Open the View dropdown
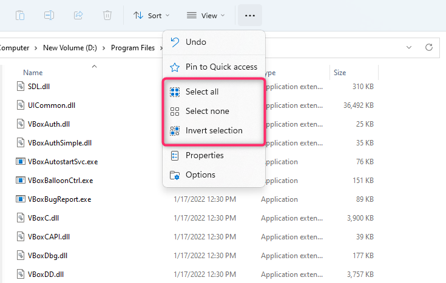 point(206,15)
